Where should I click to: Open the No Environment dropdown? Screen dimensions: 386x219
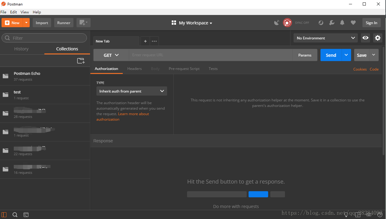(325, 38)
